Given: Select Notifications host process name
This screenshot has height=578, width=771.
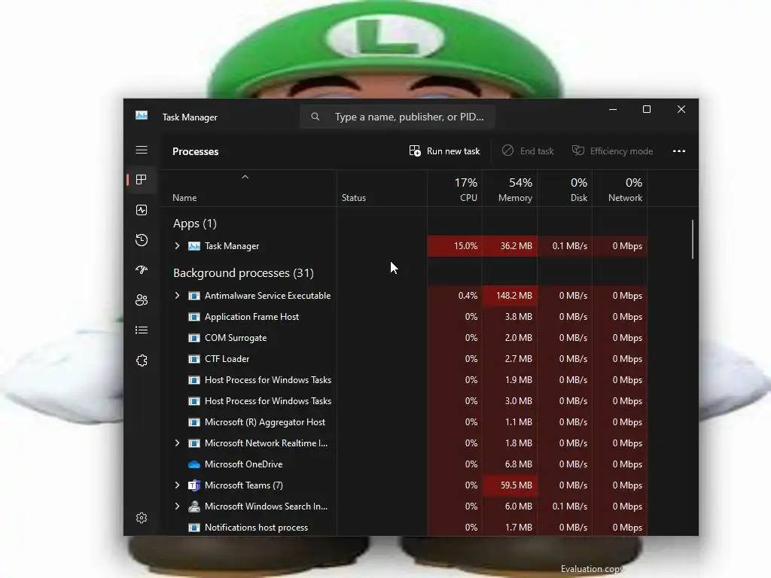Looking at the screenshot, I should click(x=256, y=528).
